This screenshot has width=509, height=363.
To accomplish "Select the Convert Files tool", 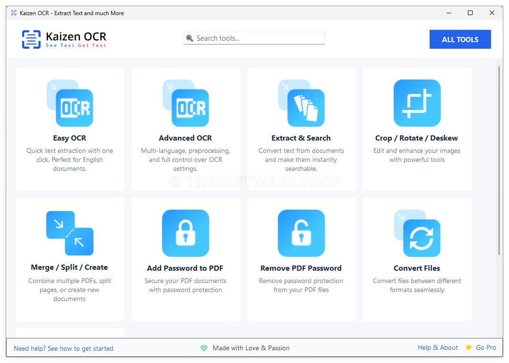I will click(416, 259).
